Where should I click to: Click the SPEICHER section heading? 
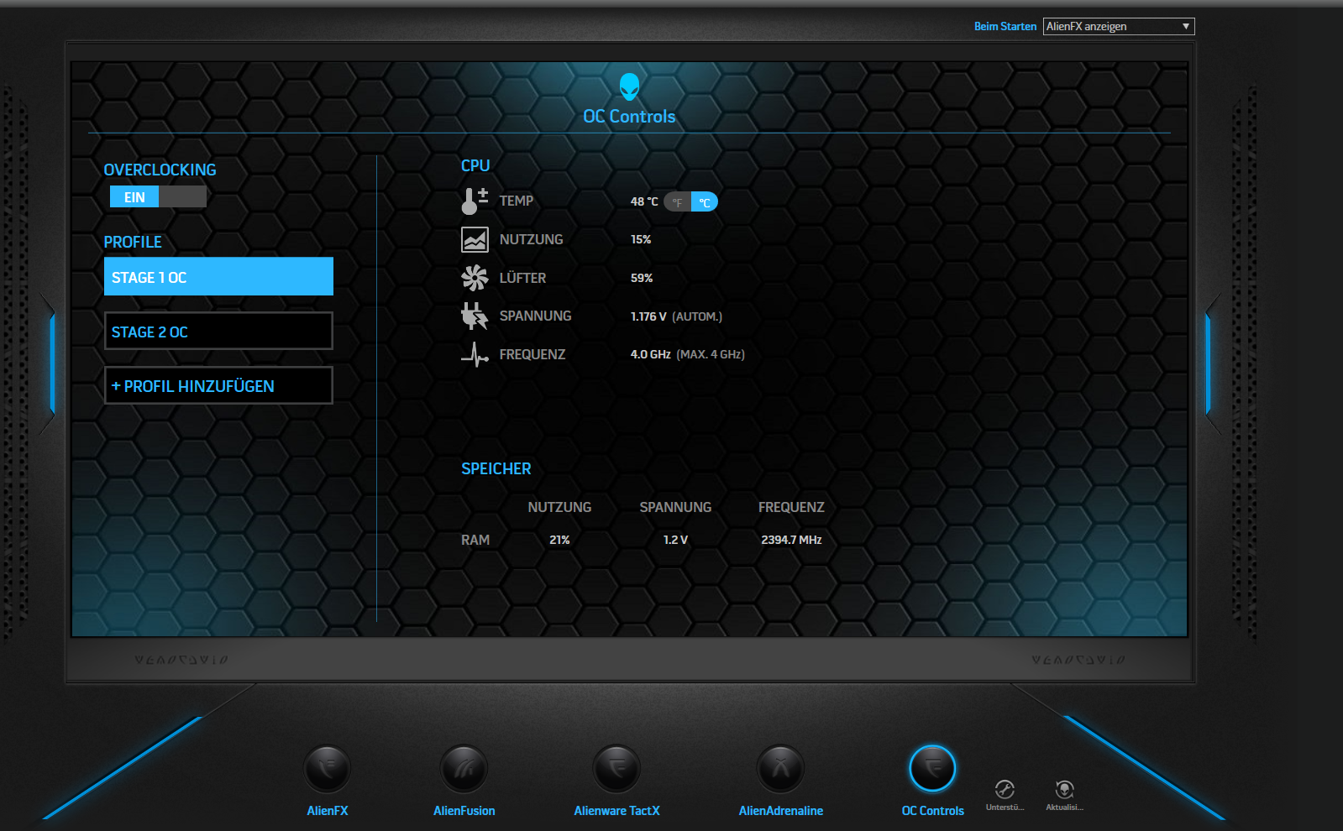pyautogui.click(x=496, y=468)
